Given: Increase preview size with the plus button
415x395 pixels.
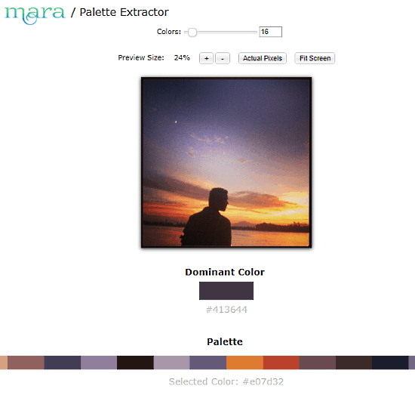Looking at the screenshot, I should click(206, 58).
